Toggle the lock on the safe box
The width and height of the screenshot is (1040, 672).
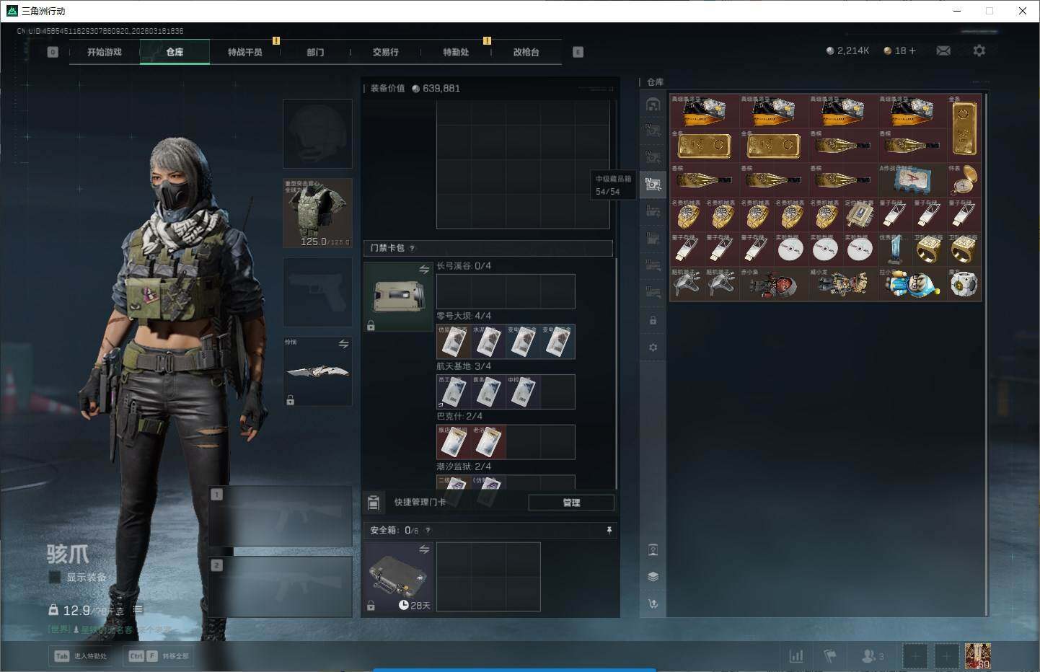coord(371,606)
